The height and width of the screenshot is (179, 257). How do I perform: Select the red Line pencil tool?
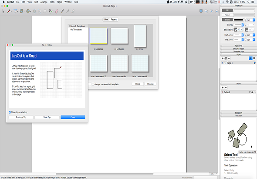coord(8,11)
